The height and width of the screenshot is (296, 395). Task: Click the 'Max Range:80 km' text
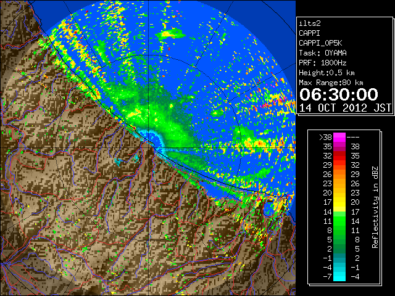[x=331, y=83]
